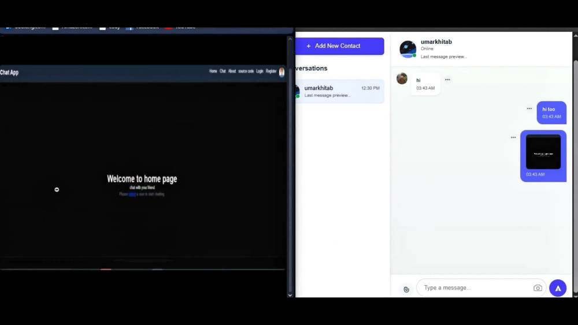The height and width of the screenshot is (325, 578).
Task: Click the blue link under the welcome text
Action: click(132, 194)
